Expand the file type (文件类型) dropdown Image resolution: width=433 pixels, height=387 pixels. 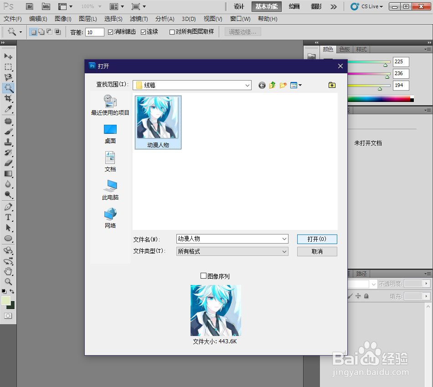pyautogui.click(x=284, y=252)
